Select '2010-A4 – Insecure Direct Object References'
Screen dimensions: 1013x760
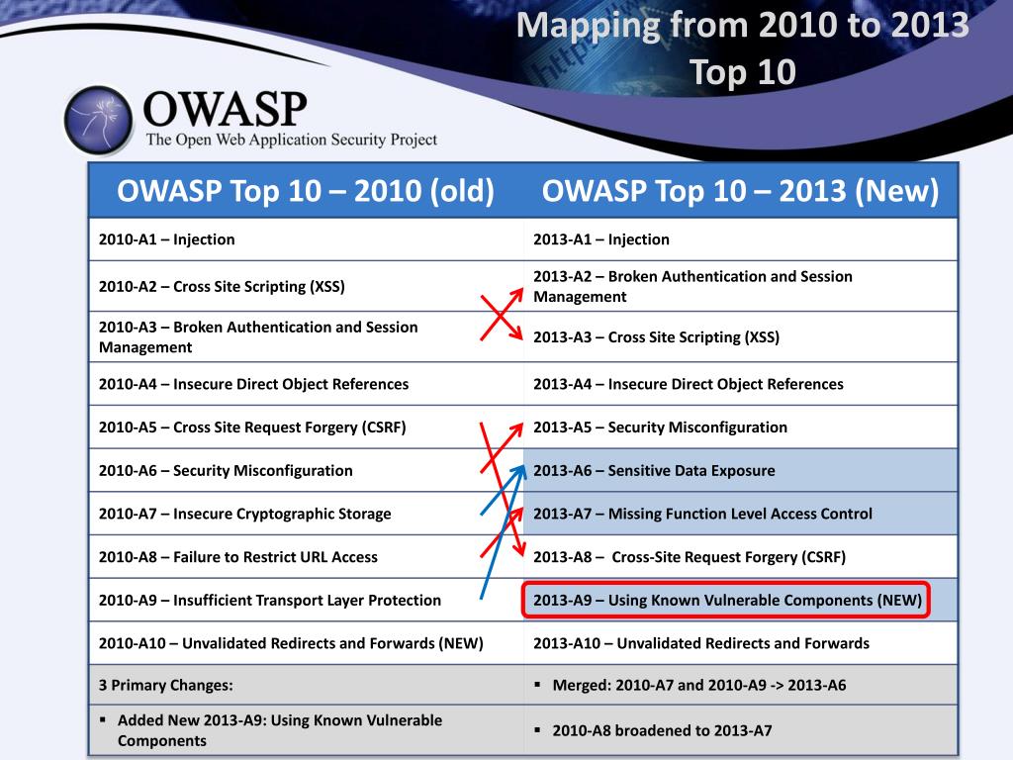click(254, 384)
